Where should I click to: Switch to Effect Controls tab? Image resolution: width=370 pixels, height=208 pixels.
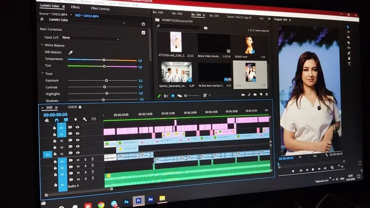click(x=100, y=8)
